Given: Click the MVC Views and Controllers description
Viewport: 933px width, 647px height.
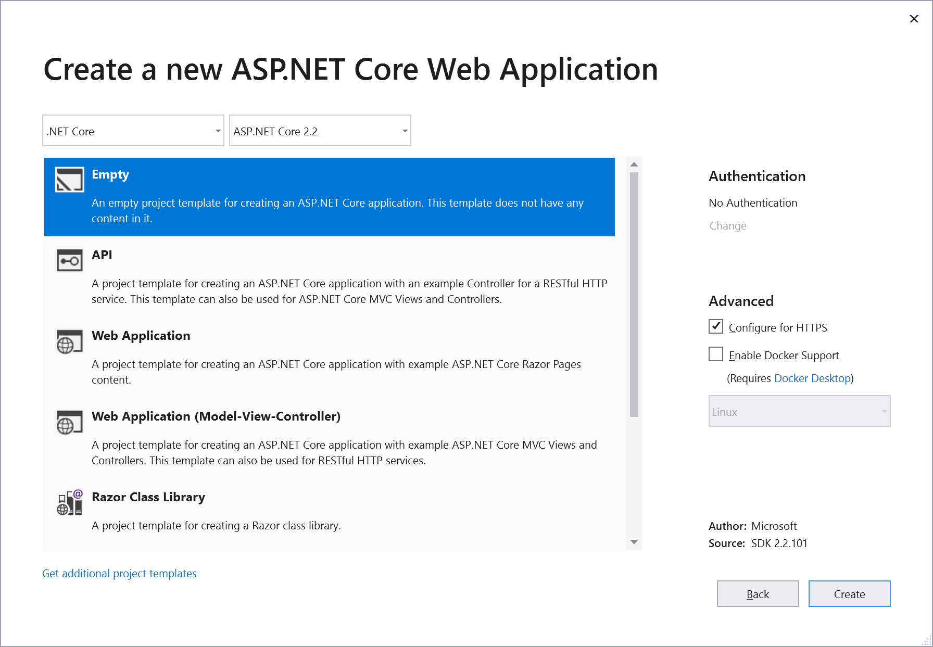Looking at the screenshot, I should tap(345, 453).
